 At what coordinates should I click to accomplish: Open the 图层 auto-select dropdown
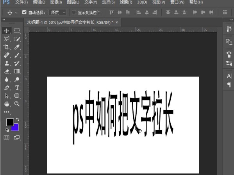click(x=57, y=12)
